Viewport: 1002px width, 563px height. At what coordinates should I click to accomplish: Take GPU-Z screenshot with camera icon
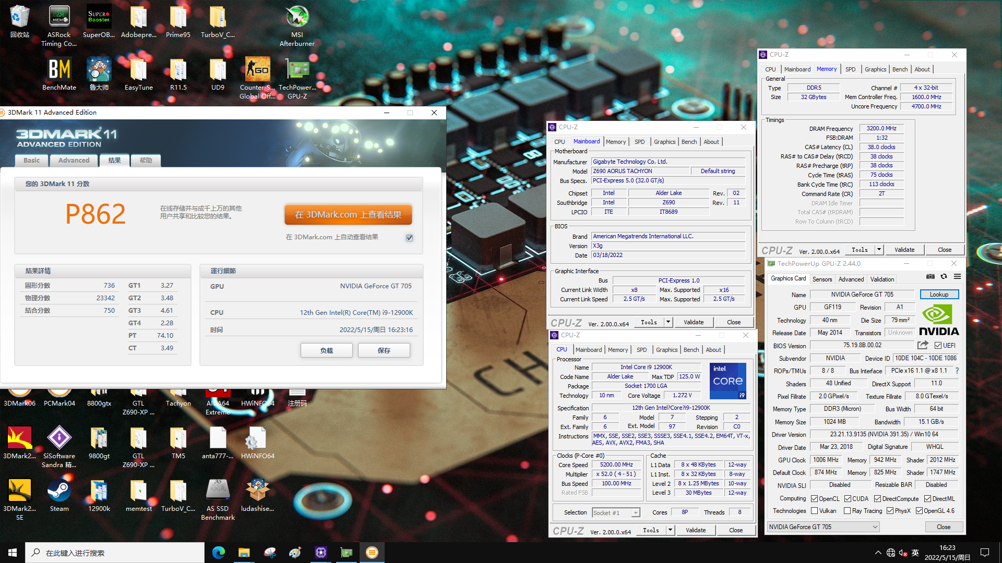930,276
